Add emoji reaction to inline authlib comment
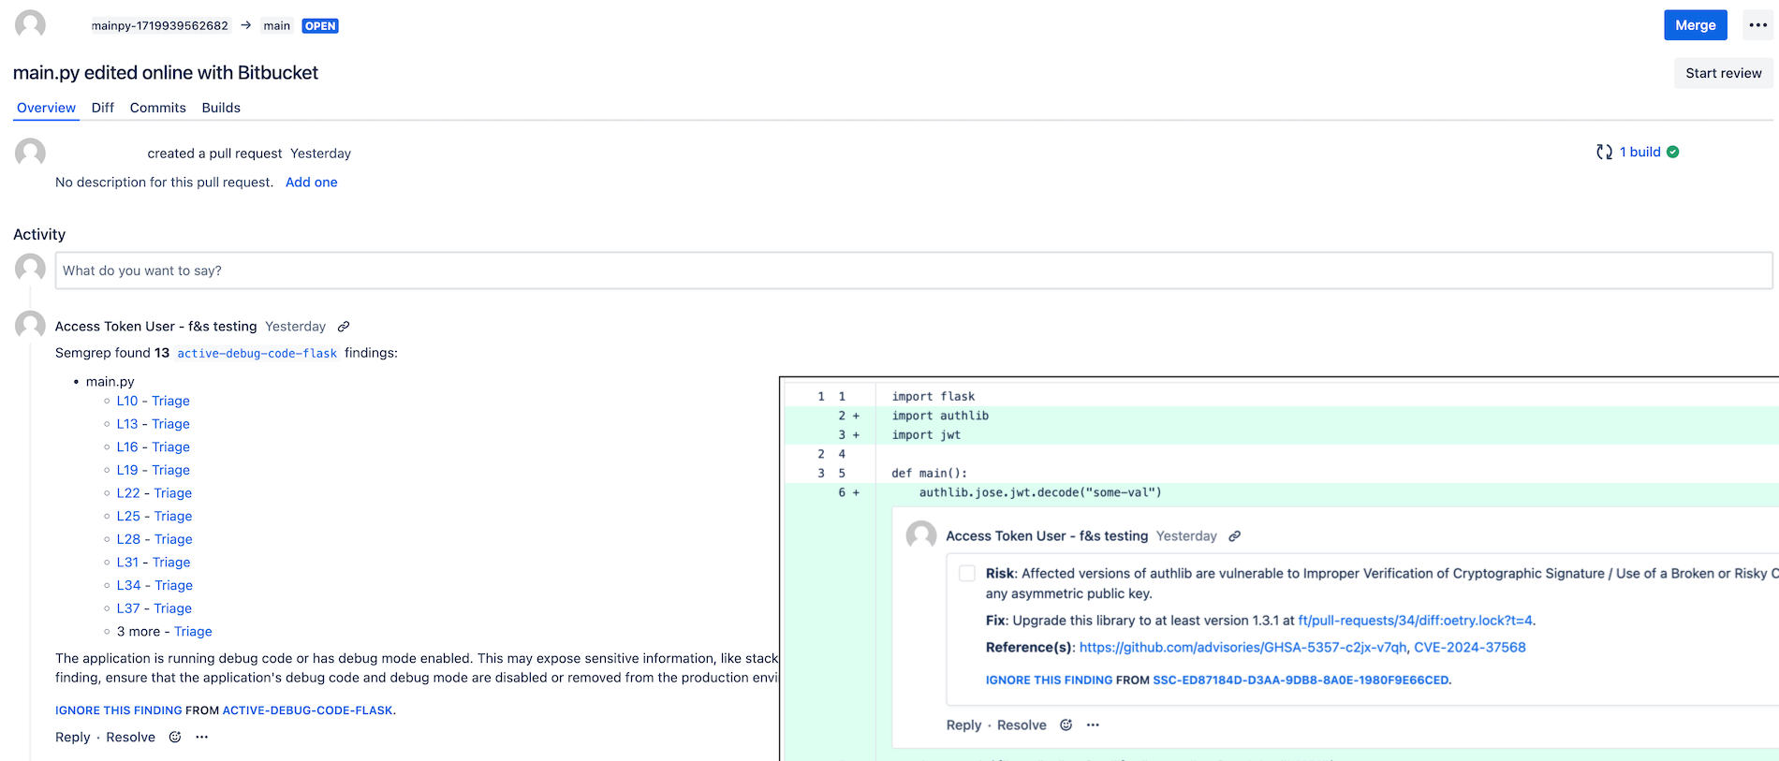 (1066, 725)
